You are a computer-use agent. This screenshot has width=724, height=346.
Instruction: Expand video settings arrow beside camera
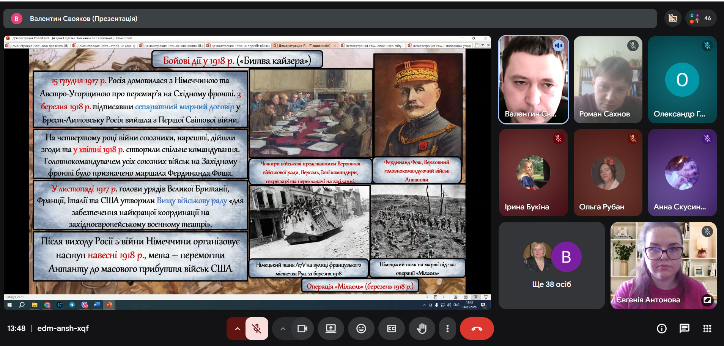coord(283,329)
